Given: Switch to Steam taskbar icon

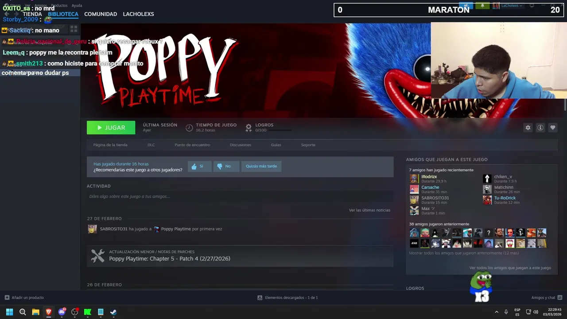Looking at the screenshot, I should coord(113,312).
